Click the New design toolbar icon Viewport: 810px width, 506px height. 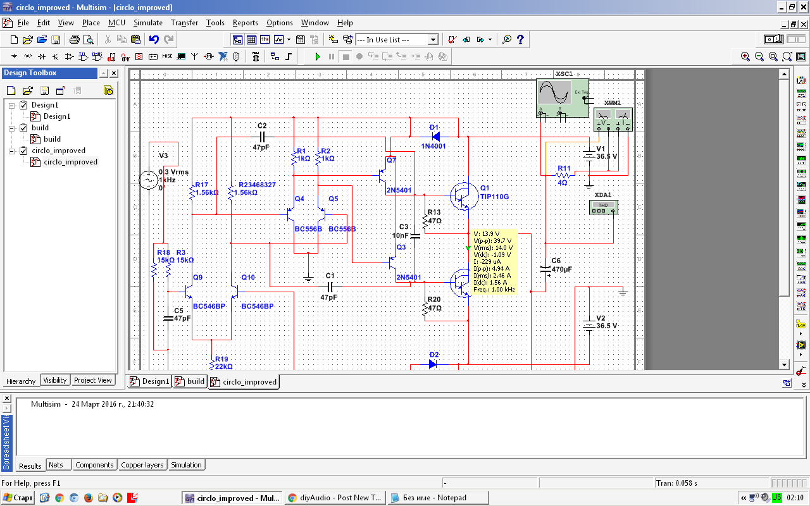pyautogui.click(x=14, y=40)
